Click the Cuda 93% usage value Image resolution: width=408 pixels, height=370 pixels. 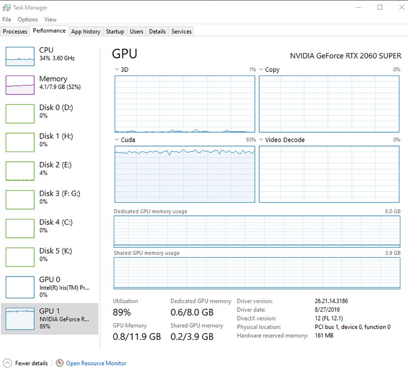[251, 140]
